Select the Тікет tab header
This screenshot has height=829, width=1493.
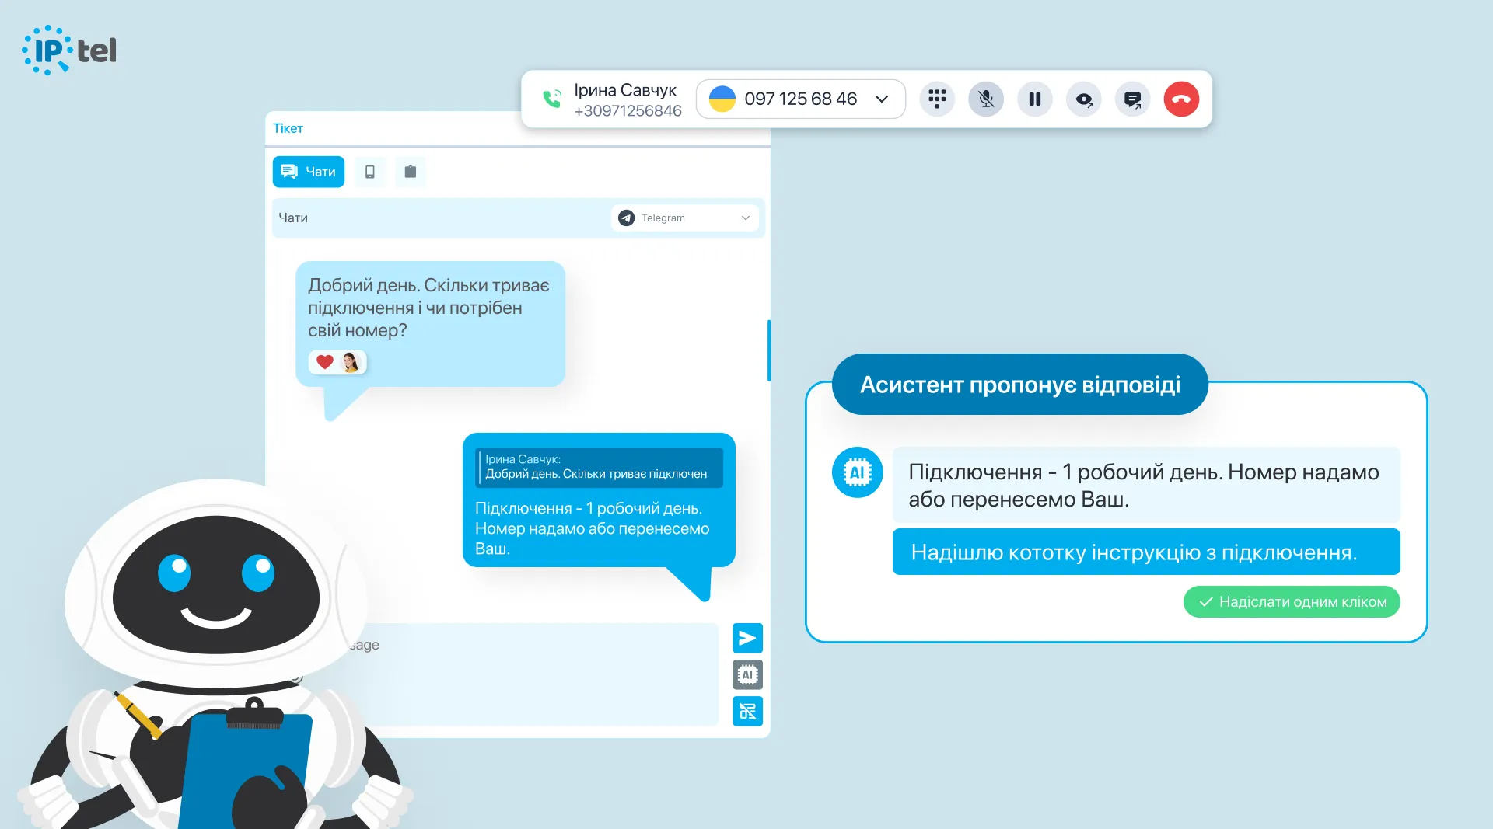pos(288,128)
